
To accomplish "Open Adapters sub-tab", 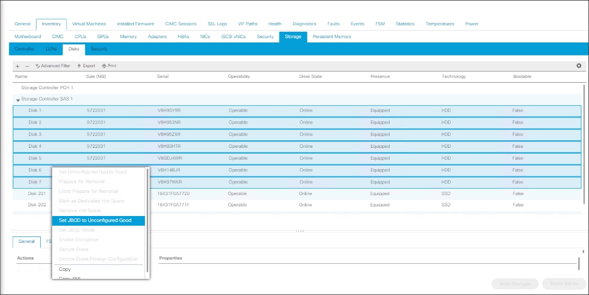I will click(157, 37).
